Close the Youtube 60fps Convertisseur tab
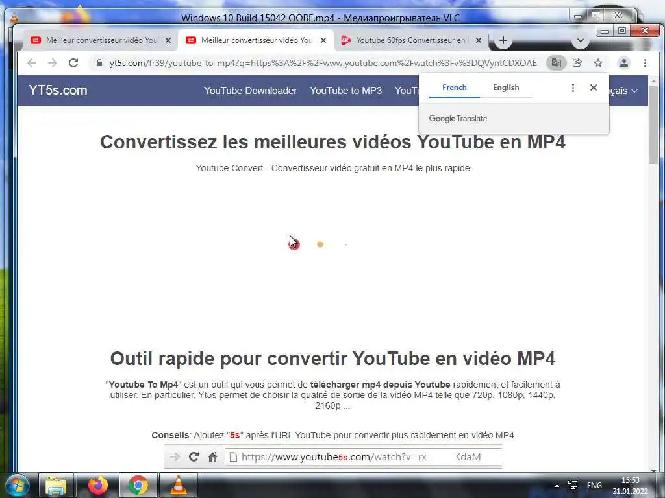The image size is (665, 498). pos(479,40)
